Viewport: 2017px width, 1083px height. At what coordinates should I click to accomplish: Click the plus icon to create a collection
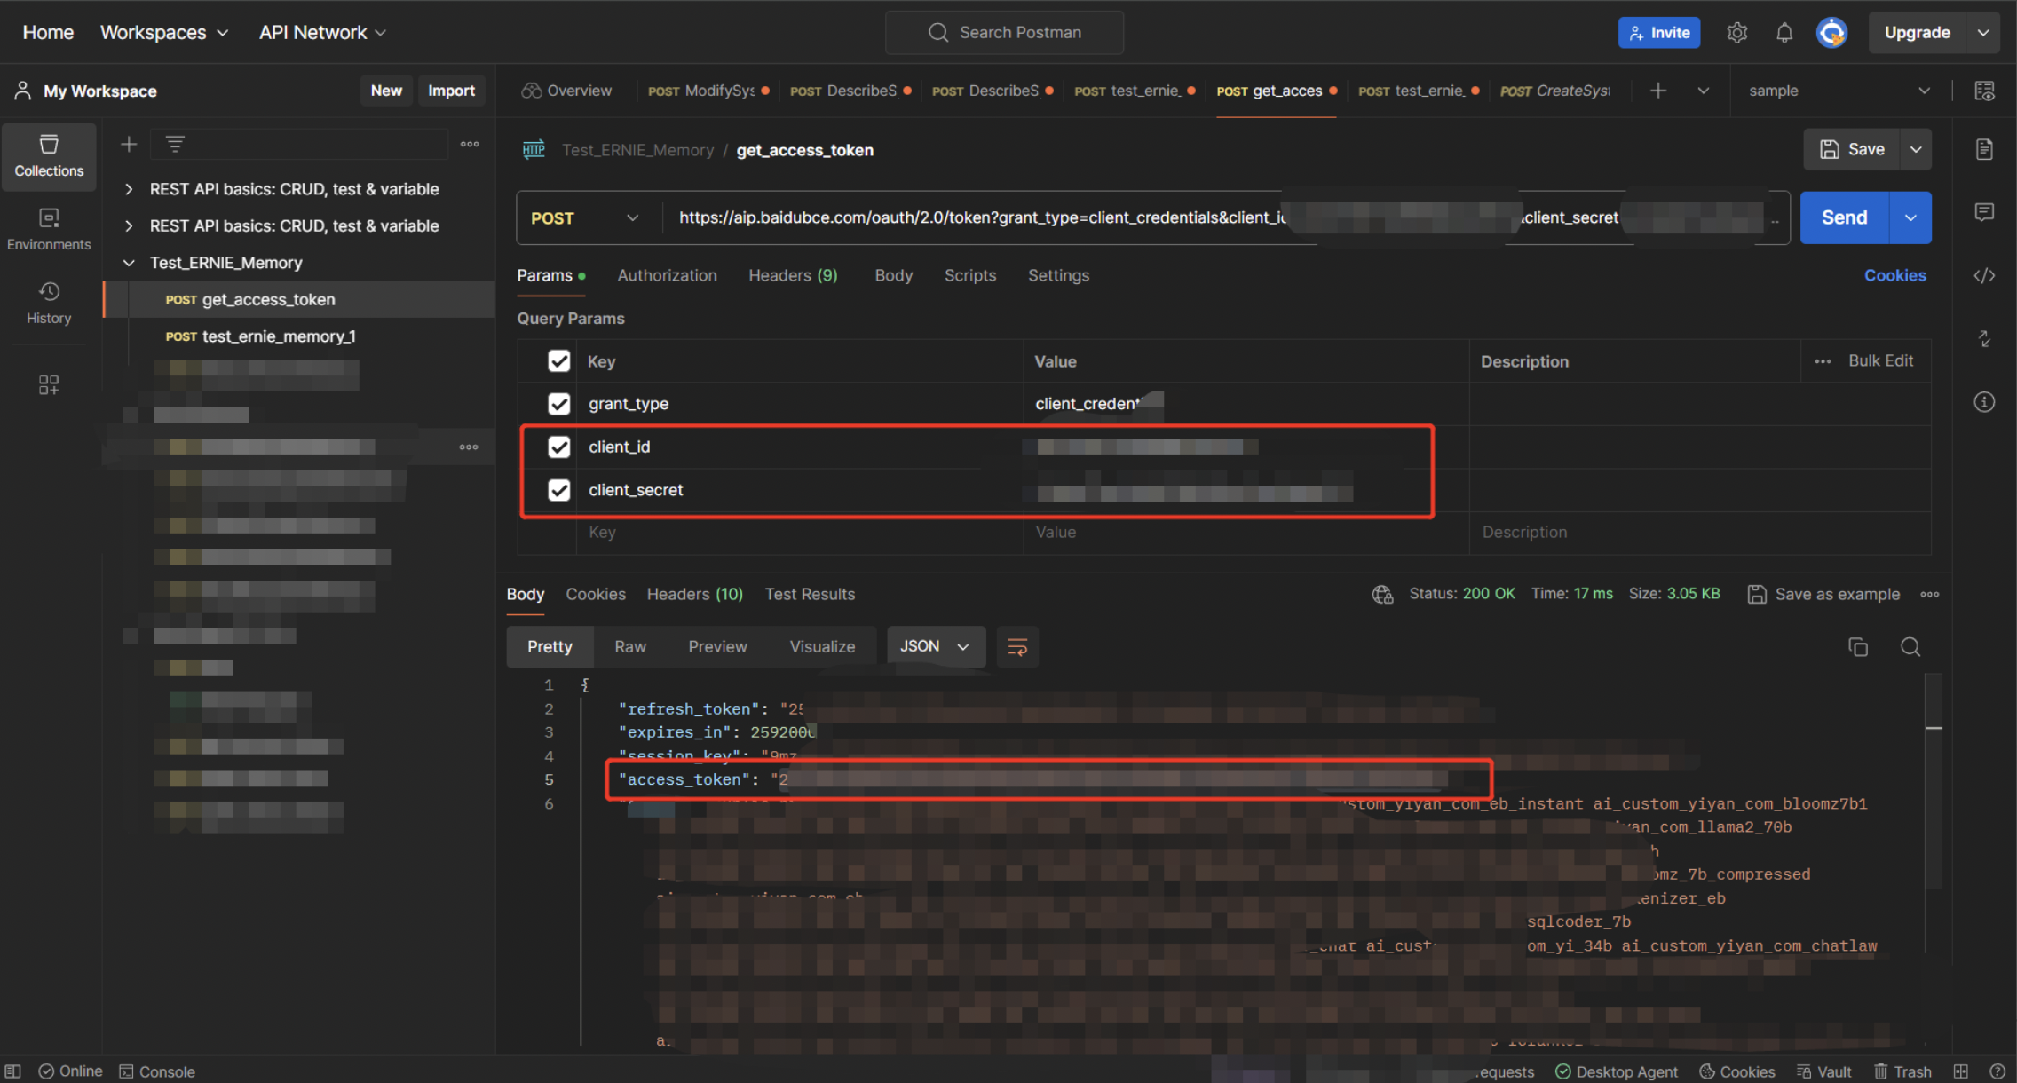[x=129, y=144]
